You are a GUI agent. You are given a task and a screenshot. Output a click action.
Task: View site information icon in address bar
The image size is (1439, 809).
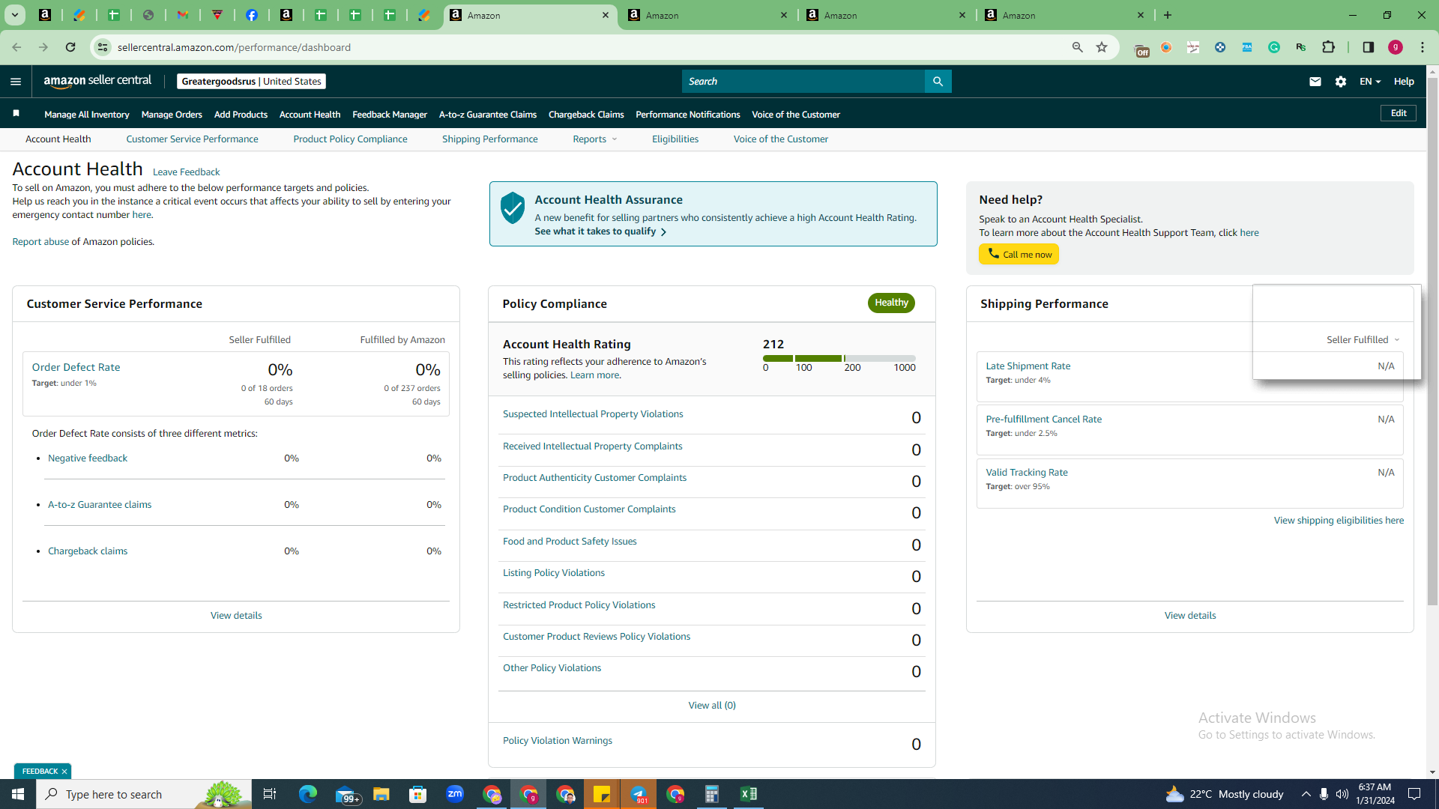(103, 47)
